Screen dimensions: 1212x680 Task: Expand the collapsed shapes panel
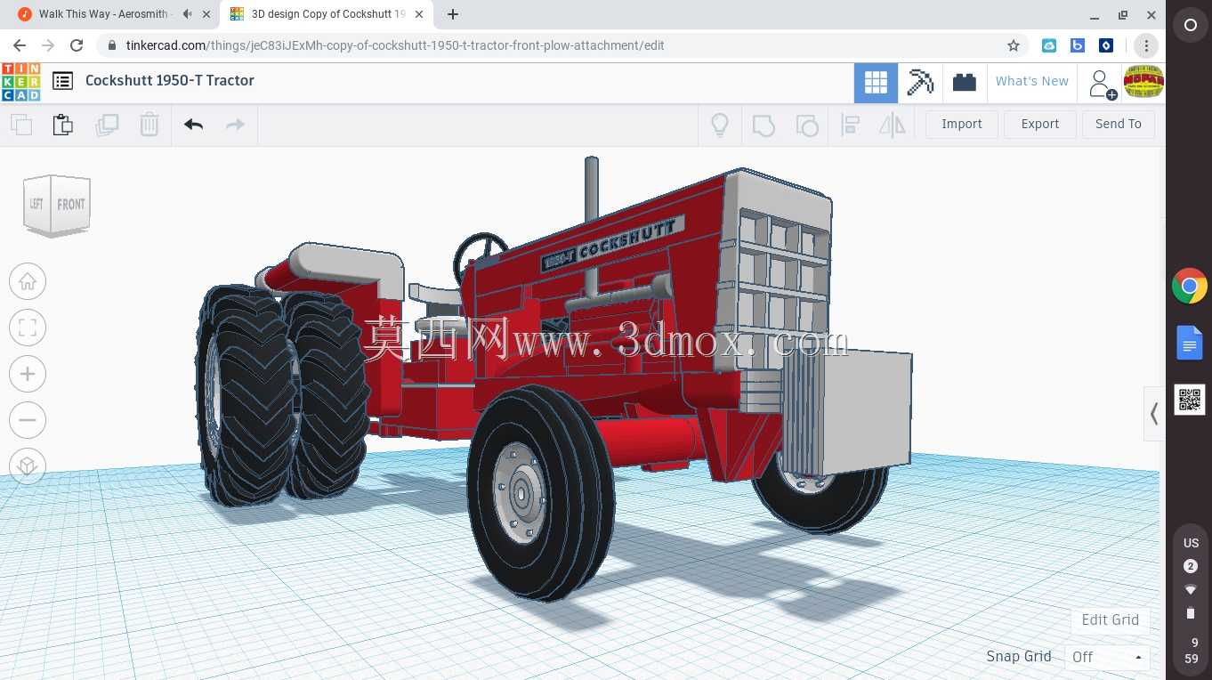[x=1154, y=414]
